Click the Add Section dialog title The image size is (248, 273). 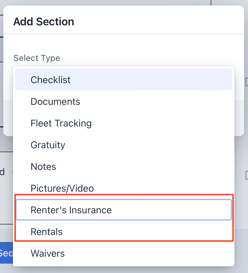44,22
